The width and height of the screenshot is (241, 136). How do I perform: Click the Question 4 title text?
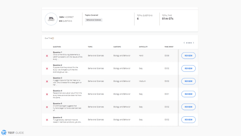pyautogui.click(x=57, y=91)
